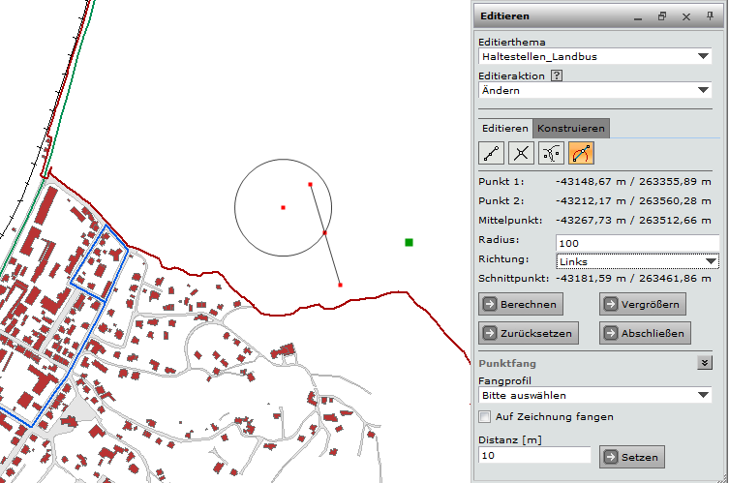Restore the Editieren panel window size
The height and width of the screenshot is (483, 729).
click(662, 16)
